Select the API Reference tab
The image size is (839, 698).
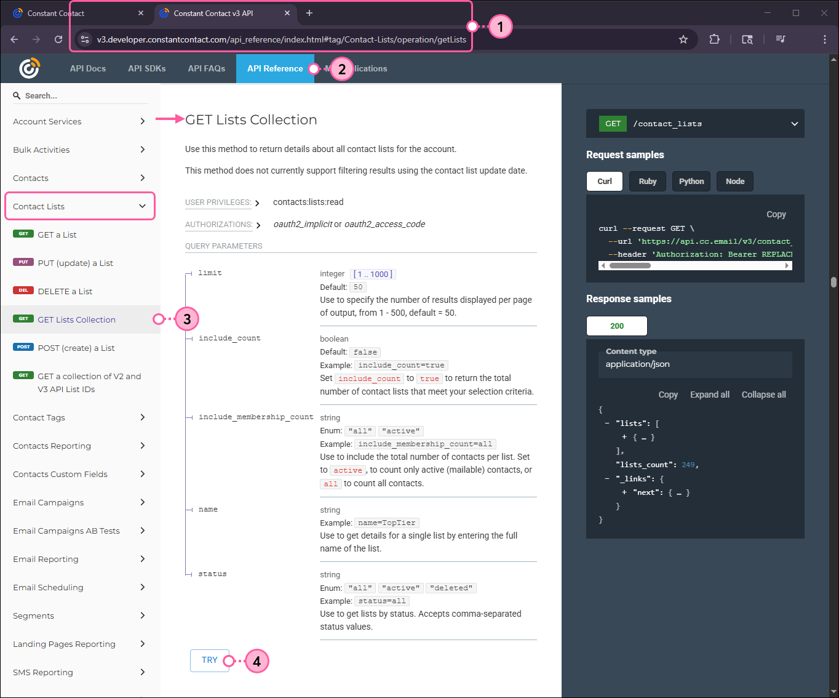point(275,68)
